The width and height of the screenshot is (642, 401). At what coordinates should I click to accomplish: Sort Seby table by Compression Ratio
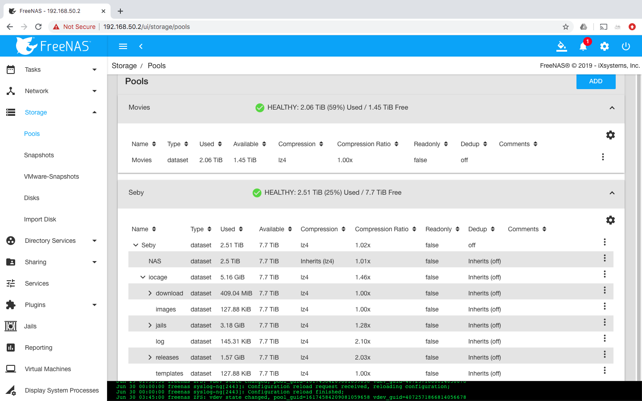coord(386,229)
